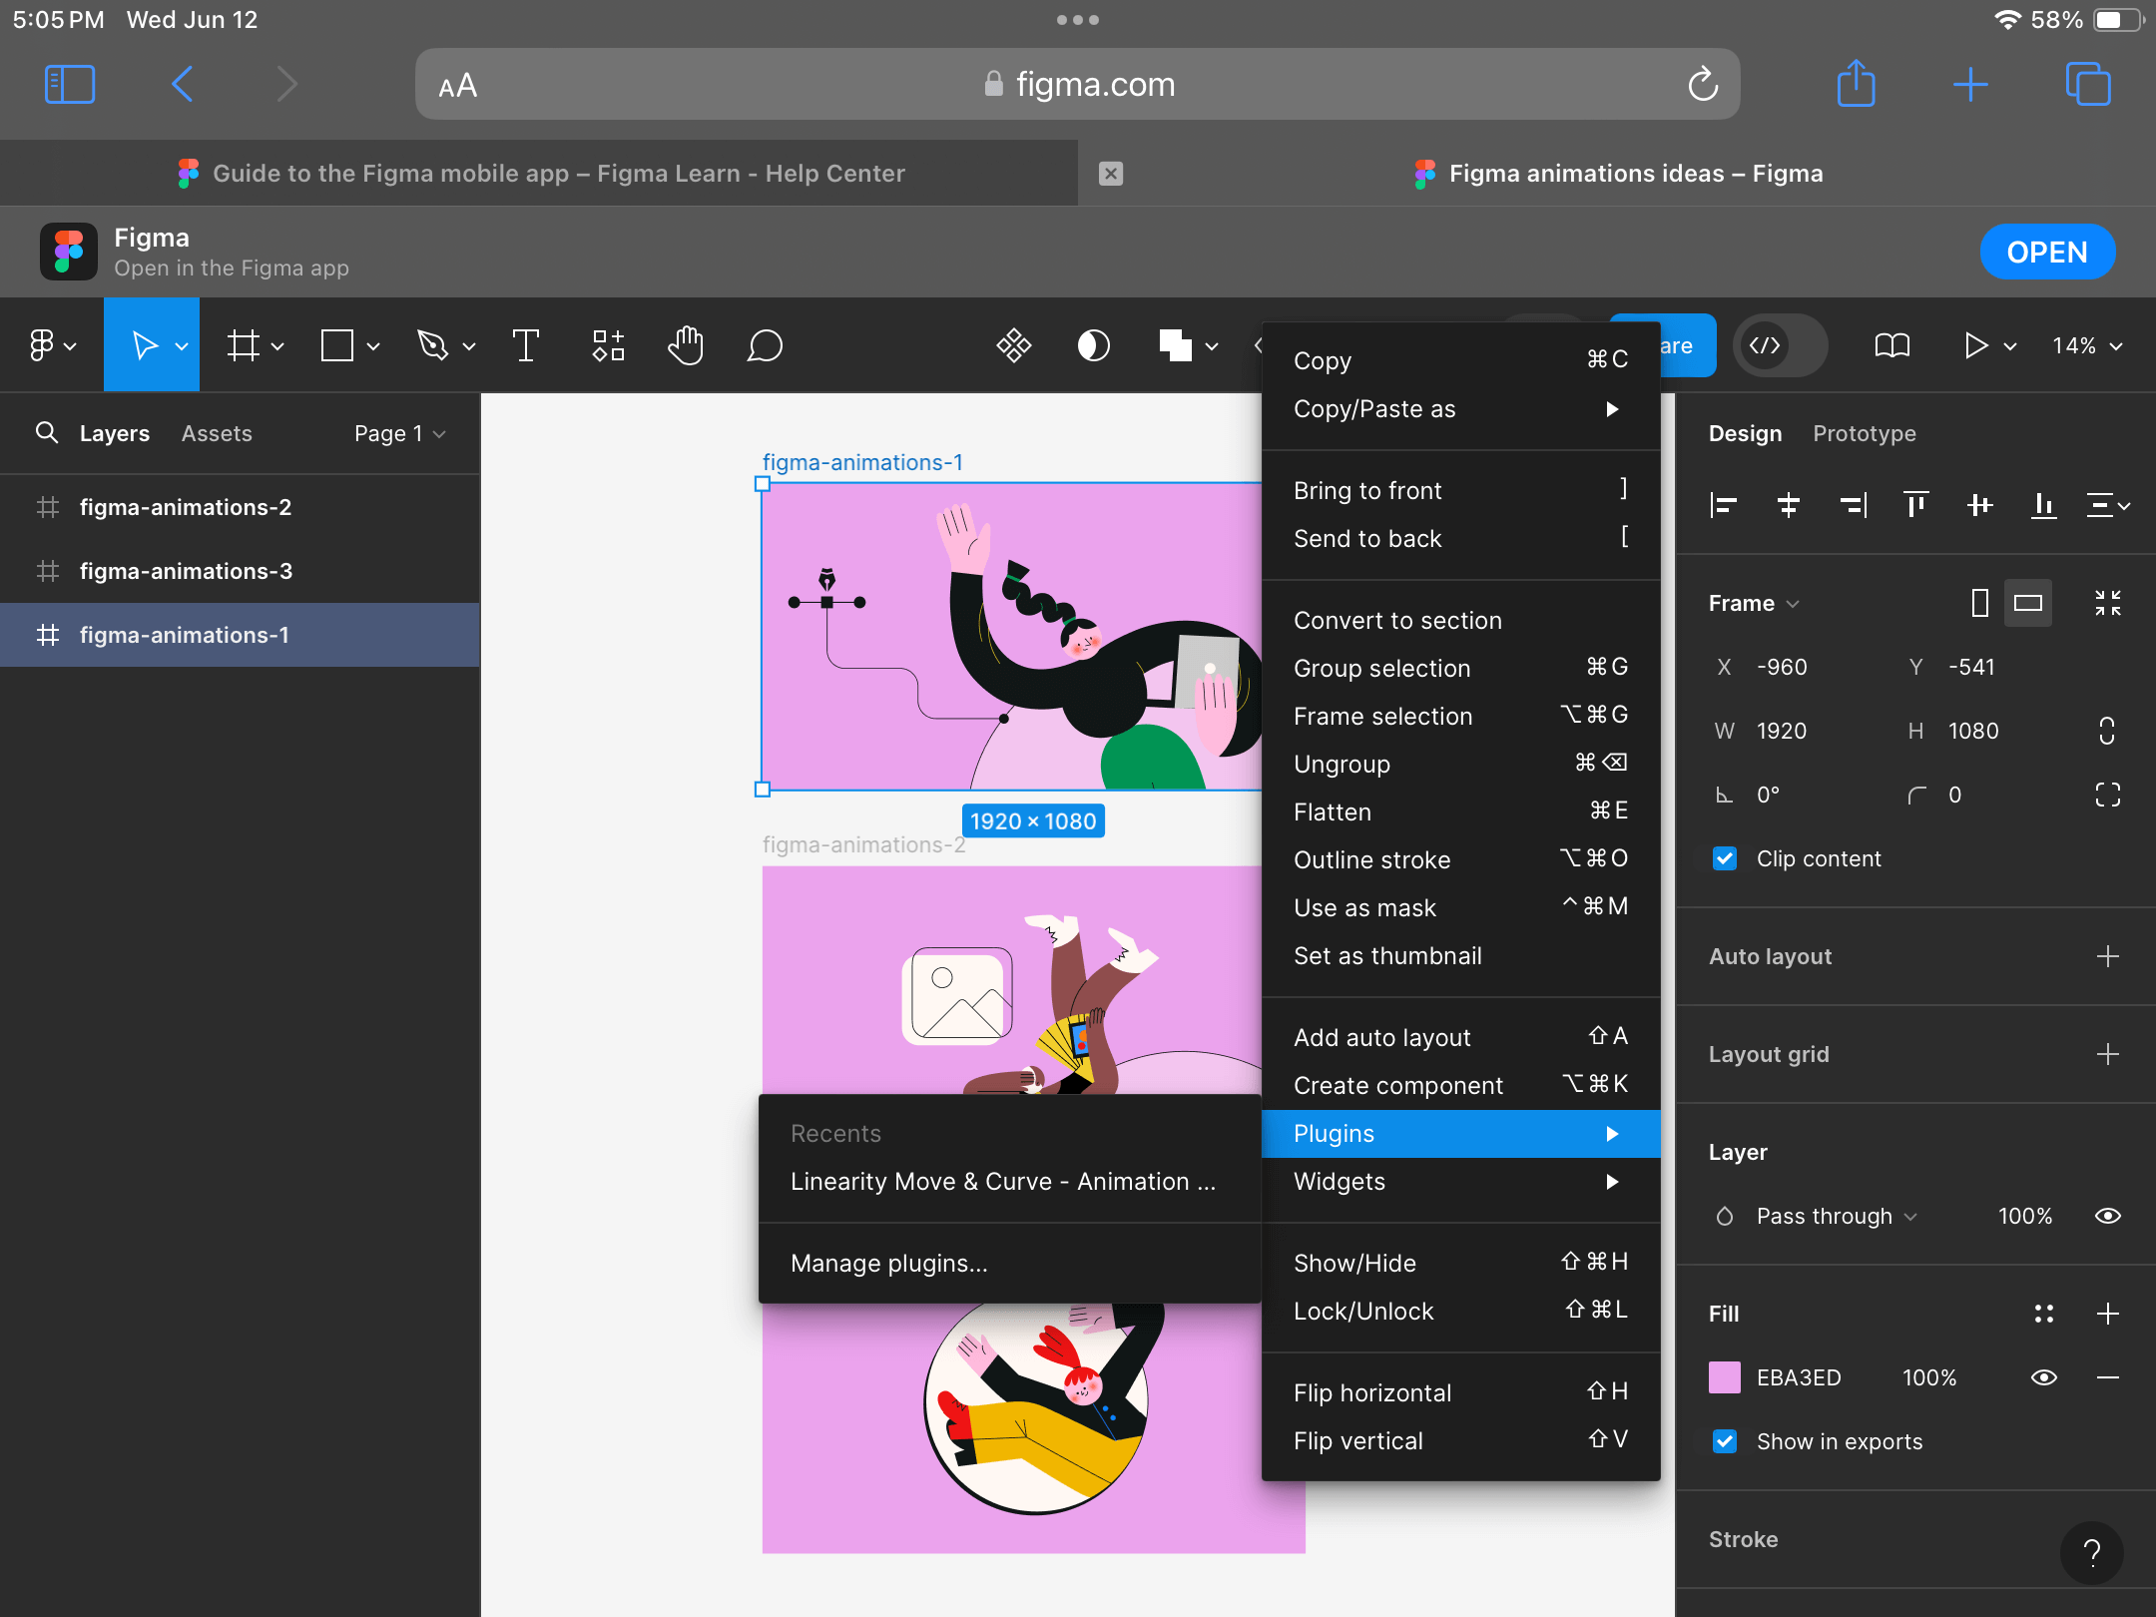Toggle Clip content checkbox
Image resolution: width=2156 pixels, height=1617 pixels.
[x=1727, y=857]
